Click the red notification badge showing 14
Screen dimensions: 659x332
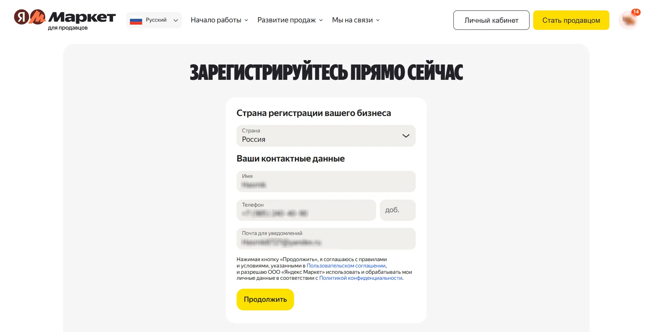(x=635, y=12)
